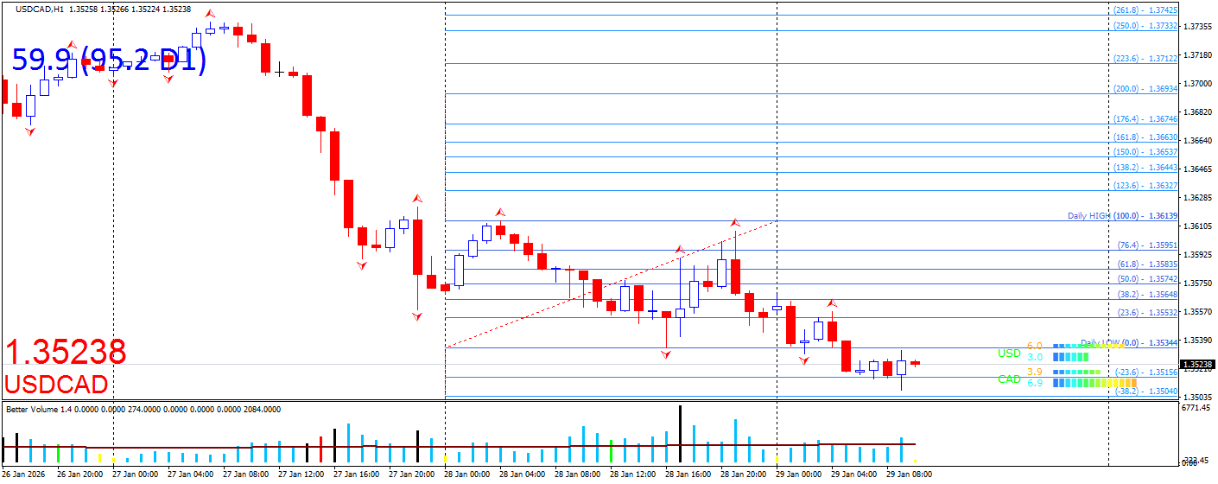The height and width of the screenshot is (484, 1218).
Task: Click the 1.37000 price scale value
Action: point(1199,84)
